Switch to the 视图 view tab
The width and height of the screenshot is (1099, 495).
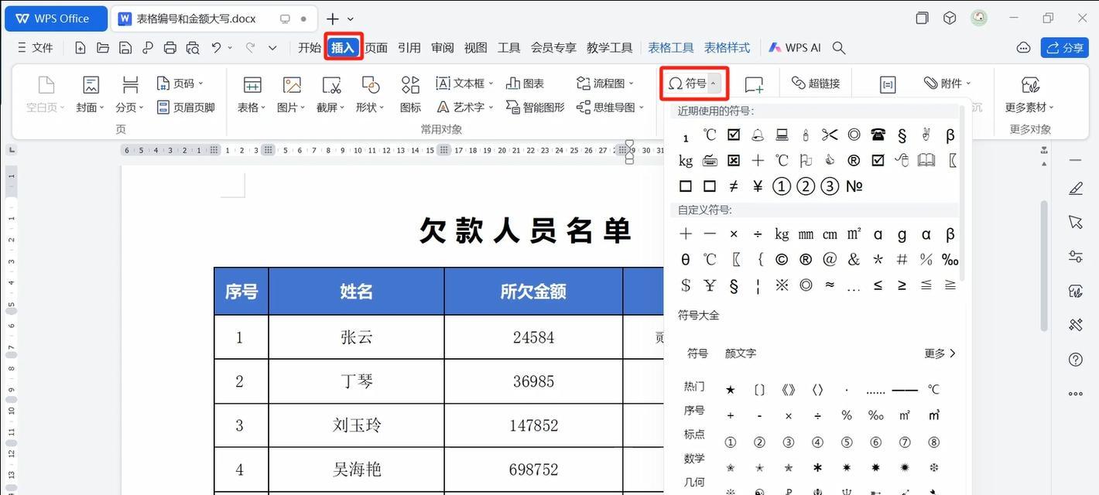pyautogui.click(x=476, y=48)
